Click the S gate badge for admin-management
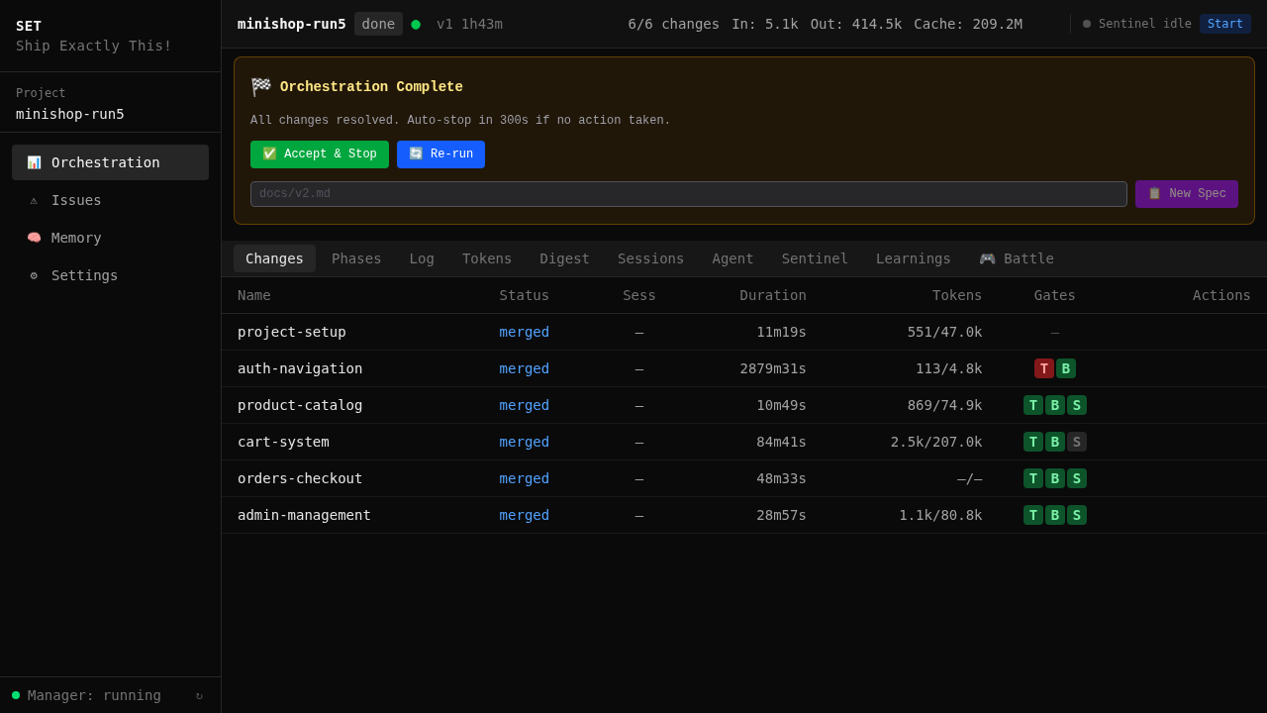 (x=1076, y=515)
